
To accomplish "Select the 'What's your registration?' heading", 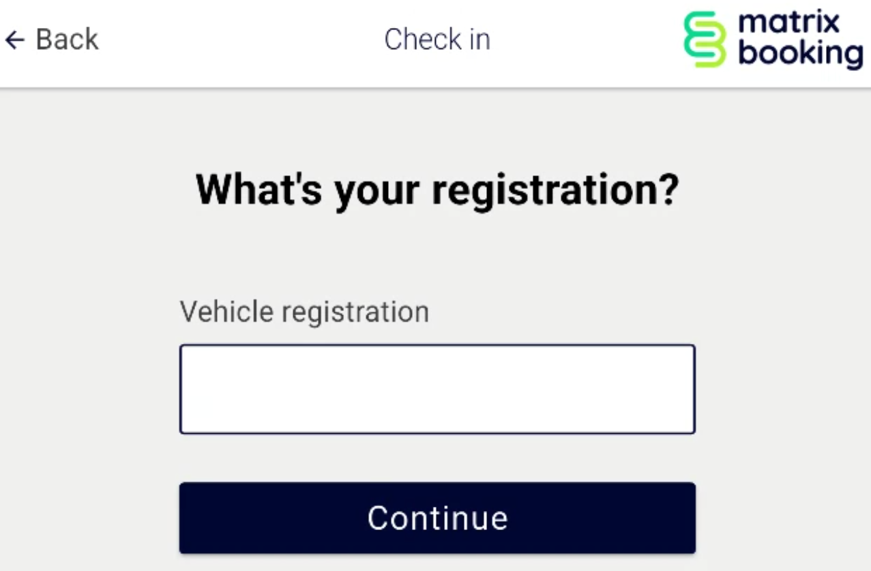I will [x=437, y=188].
